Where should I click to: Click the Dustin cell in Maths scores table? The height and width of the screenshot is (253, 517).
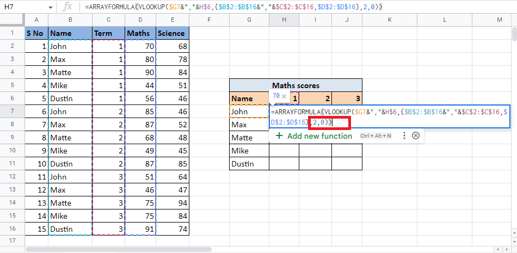tap(249, 164)
